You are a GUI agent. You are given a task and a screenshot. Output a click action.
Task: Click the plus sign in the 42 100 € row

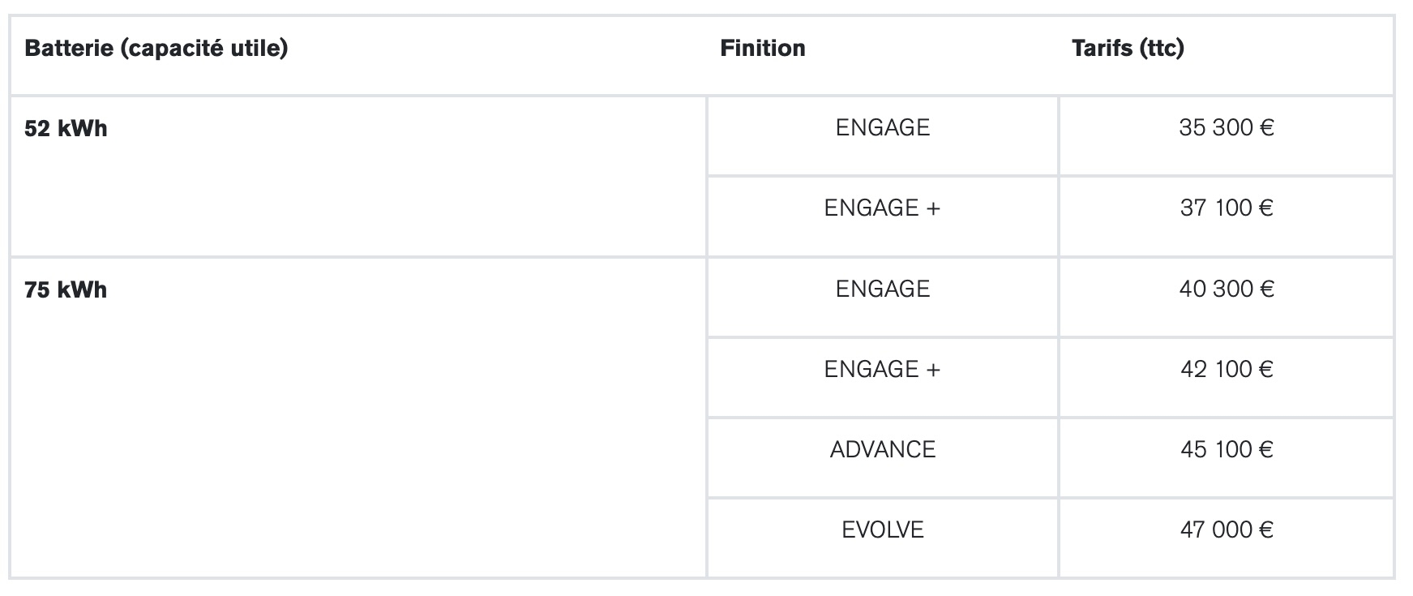point(933,371)
